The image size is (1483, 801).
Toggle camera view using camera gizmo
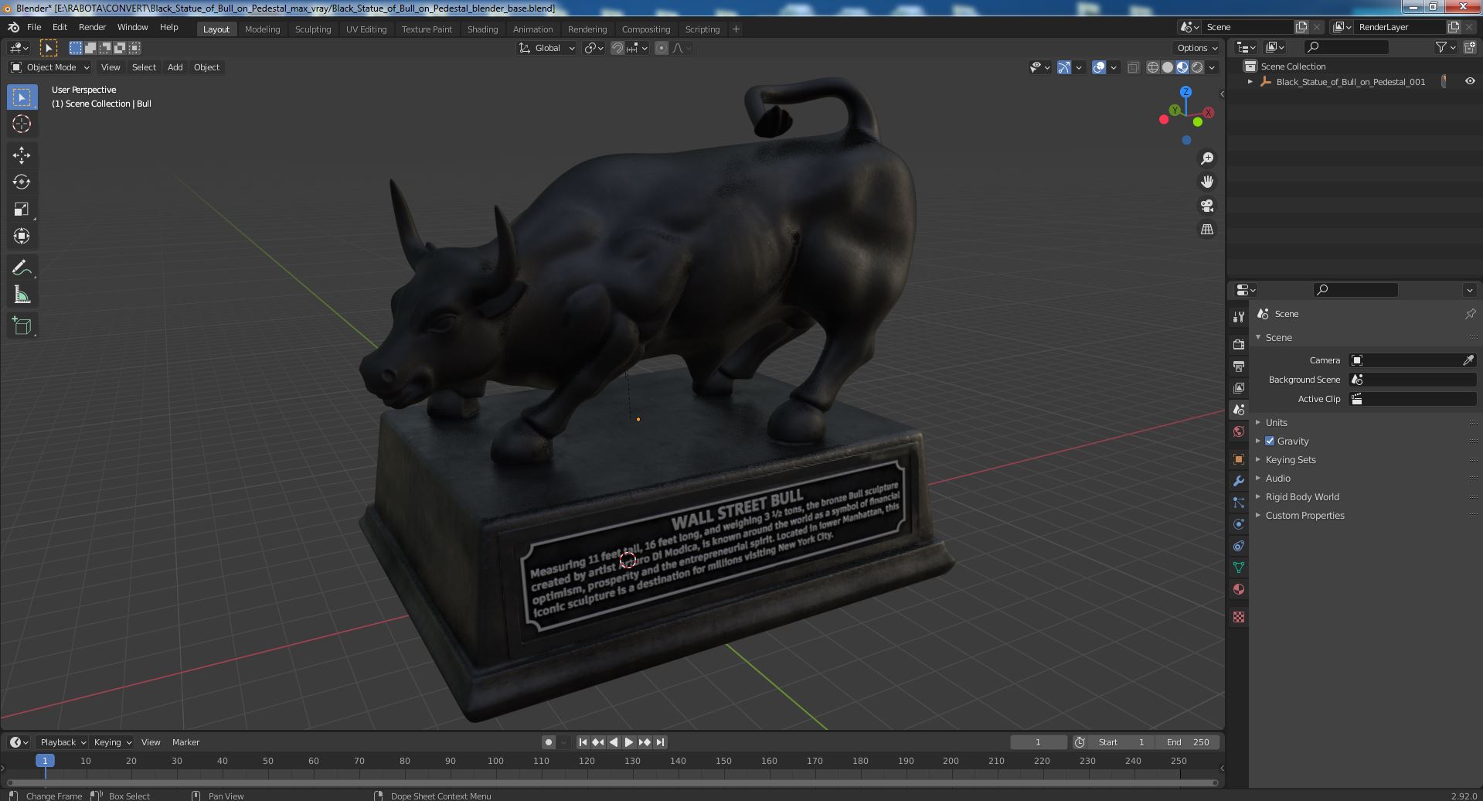[1207, 206]
